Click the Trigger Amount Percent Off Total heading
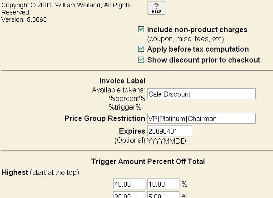This screenshot has height=198, width=273. 148,161
